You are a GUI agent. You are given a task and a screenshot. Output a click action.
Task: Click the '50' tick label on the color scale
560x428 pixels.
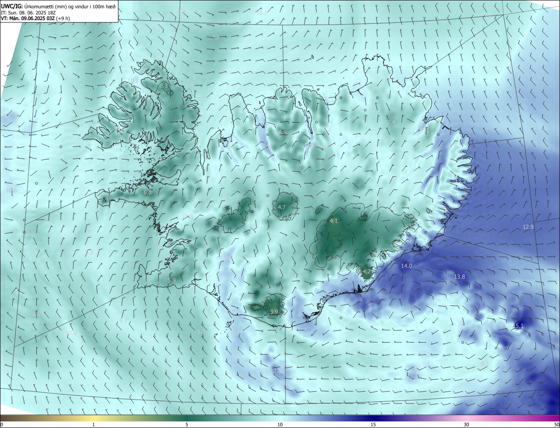click(556, 424)
